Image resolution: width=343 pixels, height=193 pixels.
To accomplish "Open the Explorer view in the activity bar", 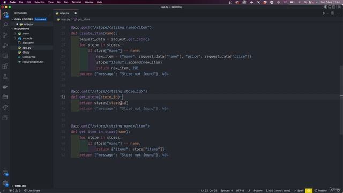I will (5, 14).
